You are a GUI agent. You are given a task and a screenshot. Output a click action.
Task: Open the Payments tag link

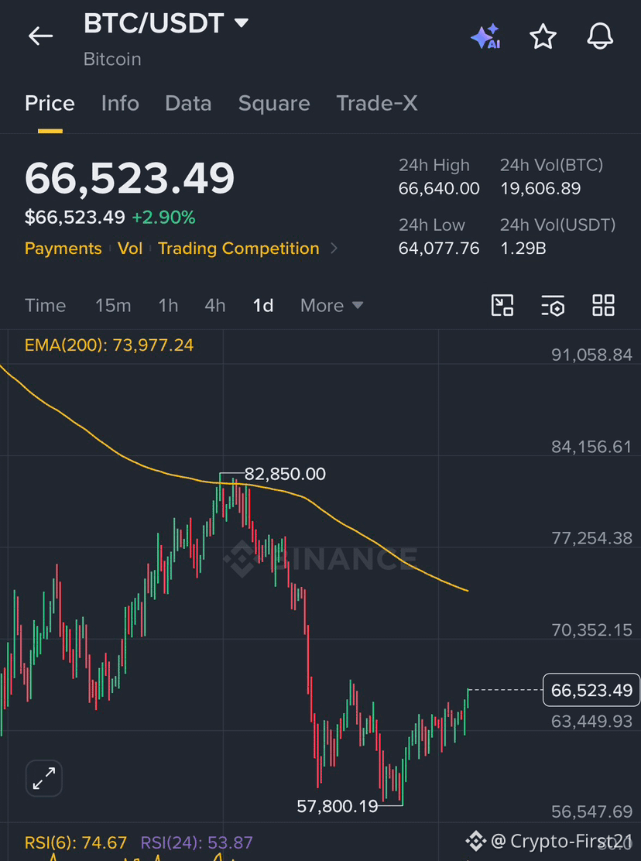coord(63,249)
